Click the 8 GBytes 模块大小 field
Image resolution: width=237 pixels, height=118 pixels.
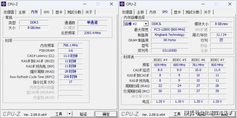[221, 24]
